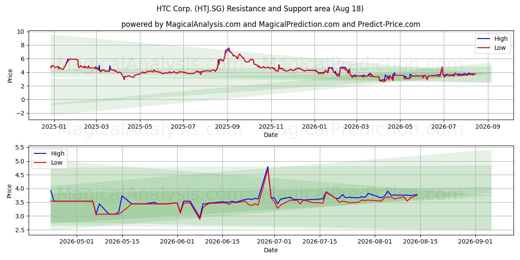The image size is (520, 260).
Task: Click 'Low' in the upper chart legend
Action: 500,48
